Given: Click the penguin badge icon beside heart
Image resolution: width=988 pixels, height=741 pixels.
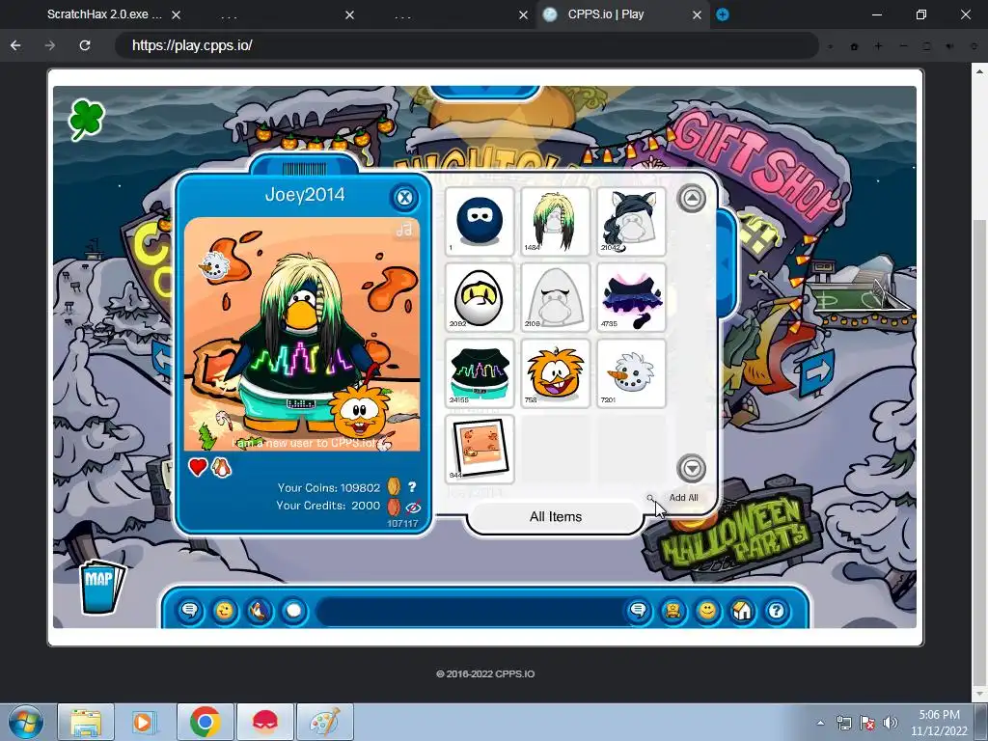Looking at the screenshot, I should (221, 467).
